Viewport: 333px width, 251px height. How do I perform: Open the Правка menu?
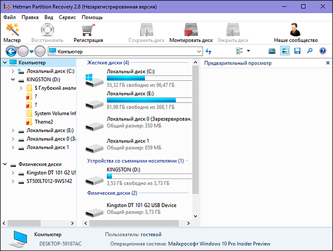30,17
